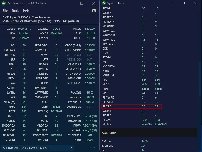Select the AOD Table section header
Image resolution: width=202 pixels, height=152 pixels.
(148, 133)
